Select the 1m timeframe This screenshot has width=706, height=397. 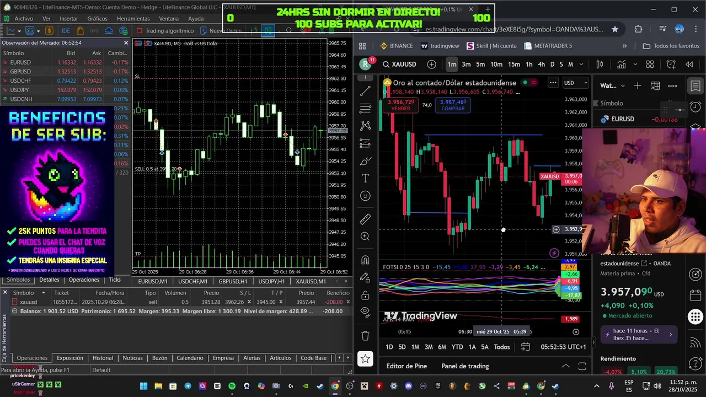point(452,65)
